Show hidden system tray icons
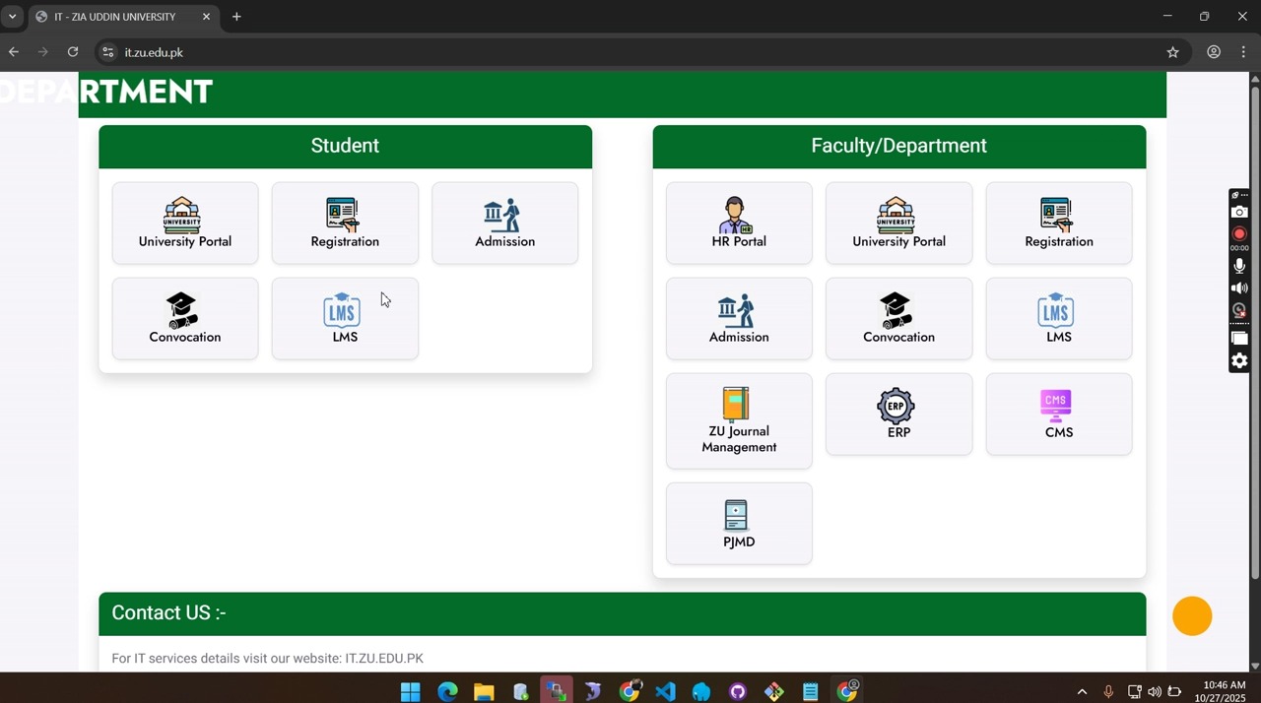 pyautogui.click(x=1082, y=691)
